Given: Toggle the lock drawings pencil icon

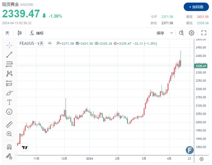Looking at the screenshot, I should 9,156.
